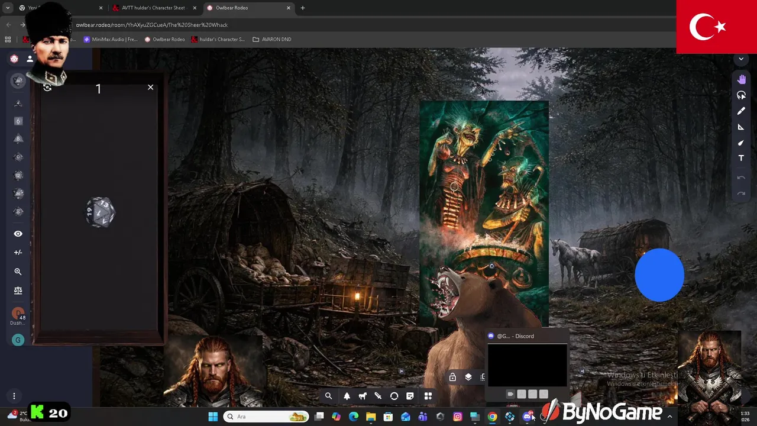Click the Undo arrow in right toolbar
Screen dimensions: 757x426
coord(741,177)
